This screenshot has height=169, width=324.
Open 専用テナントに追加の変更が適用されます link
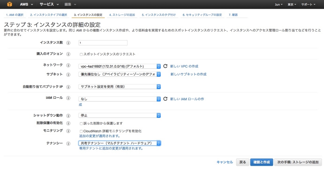111,148
